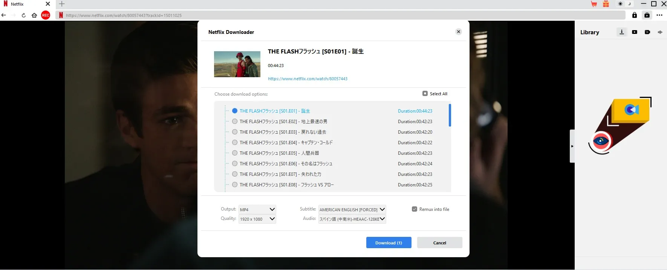This screenshot has height=270, width=667.
Task: Open the three-dots more menu
Action: point(659,15)
